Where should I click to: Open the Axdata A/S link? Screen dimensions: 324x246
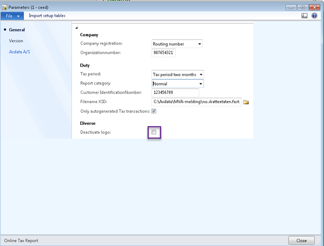tap(19, 52)
